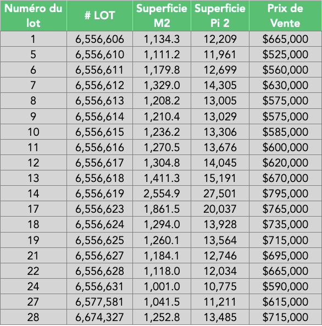The height and width of the screenshot is (326, 322).
Task: Click the 14,305 square feet cell
Action: 220,85
